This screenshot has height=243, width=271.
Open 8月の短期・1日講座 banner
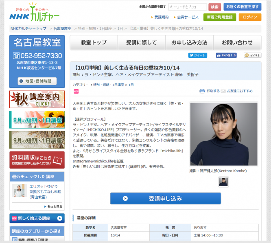click(x=37, y=120)
